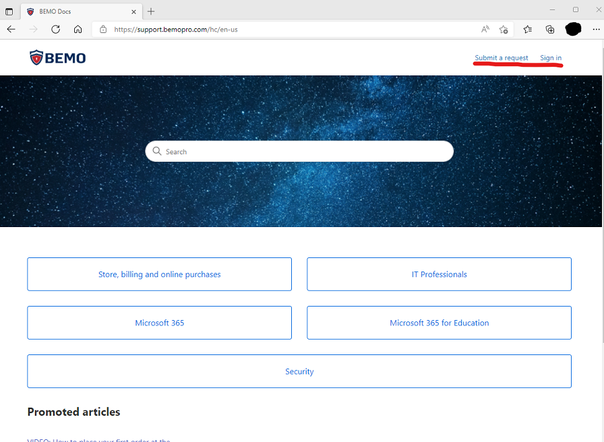View site information lock icon

click(x=103, y=29)
